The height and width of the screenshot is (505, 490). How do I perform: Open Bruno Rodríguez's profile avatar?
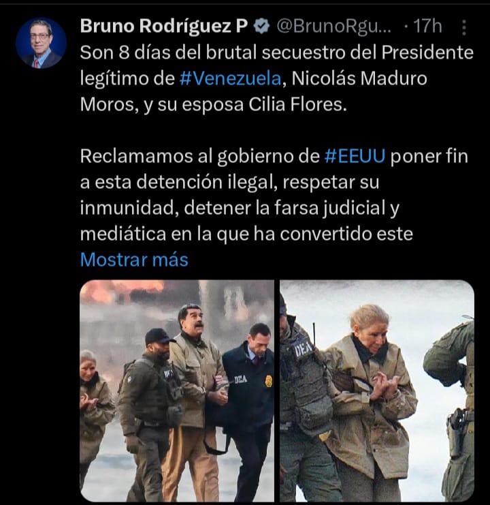click(x=41, y=43)
